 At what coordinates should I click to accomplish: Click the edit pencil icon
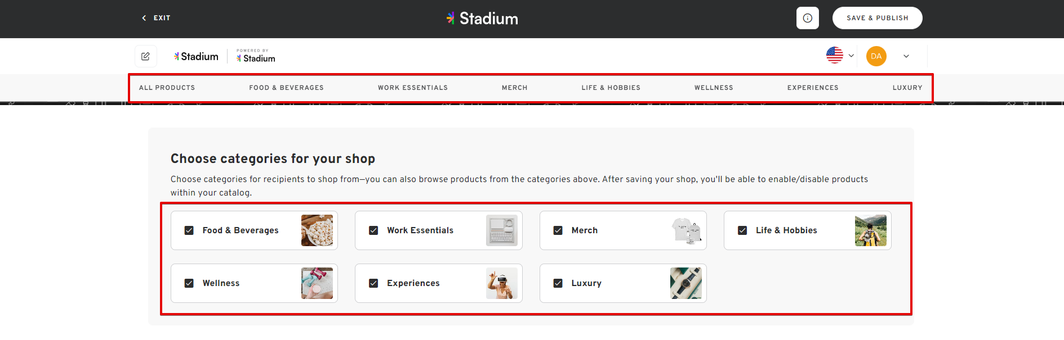tap(145, 56)
